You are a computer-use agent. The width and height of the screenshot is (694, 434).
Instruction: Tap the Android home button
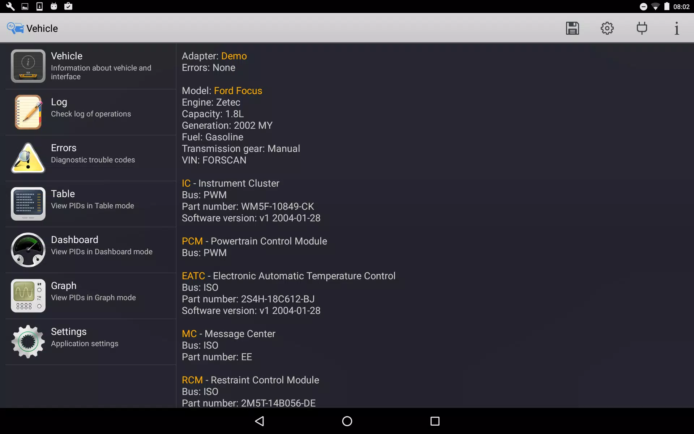(347, 421)
